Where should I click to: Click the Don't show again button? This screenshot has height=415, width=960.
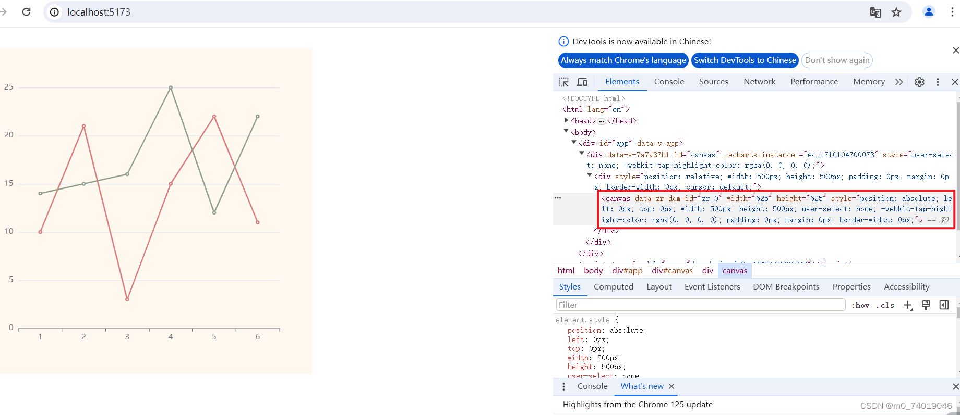point(837,60)
